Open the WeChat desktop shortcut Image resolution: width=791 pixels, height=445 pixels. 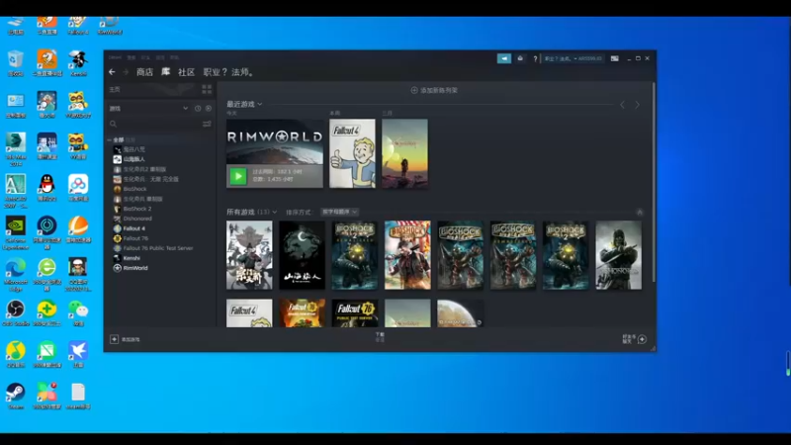[78, 312]
